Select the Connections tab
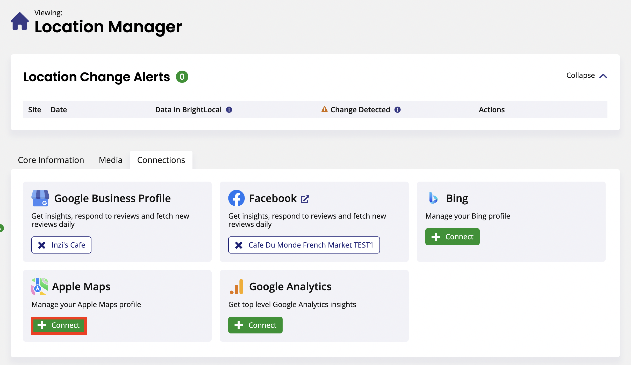This screenshot has width=631, height=365. (x=161, y=160)
